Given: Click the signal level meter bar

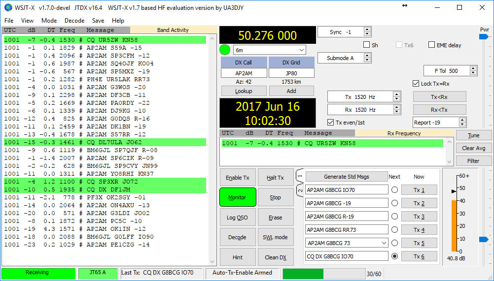Looking at the screenshot, I should (454, 226).
